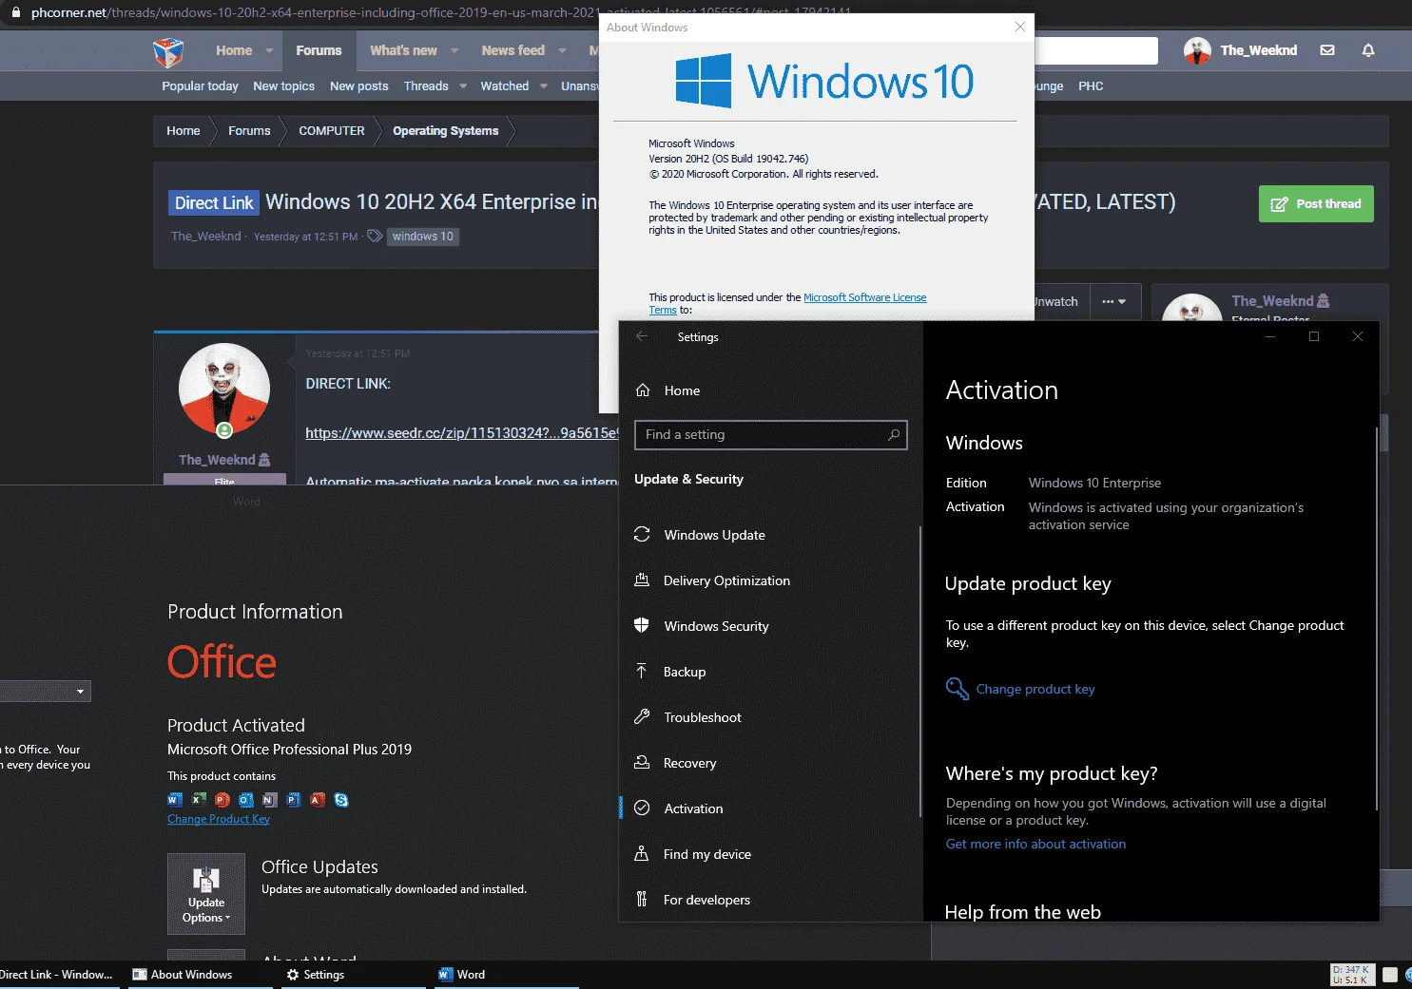
Task: Click the Publisher icon in Office product list
Action: click(x=294, y=800)
